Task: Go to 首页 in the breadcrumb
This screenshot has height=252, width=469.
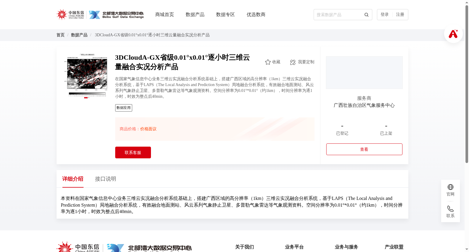Action: pos(60,35)
